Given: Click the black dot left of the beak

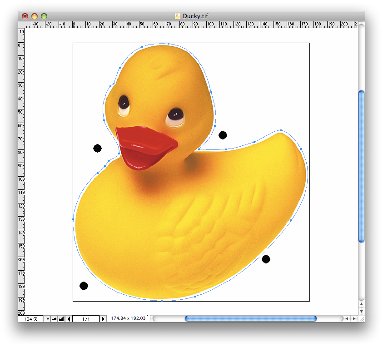Looking at the screenshot, I should pos(97,148).
